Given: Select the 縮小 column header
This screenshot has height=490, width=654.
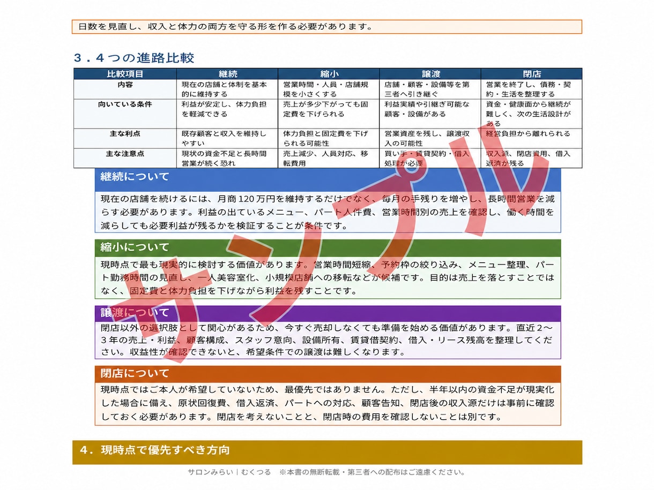Looking at the screenshot, I should point(329,74).
